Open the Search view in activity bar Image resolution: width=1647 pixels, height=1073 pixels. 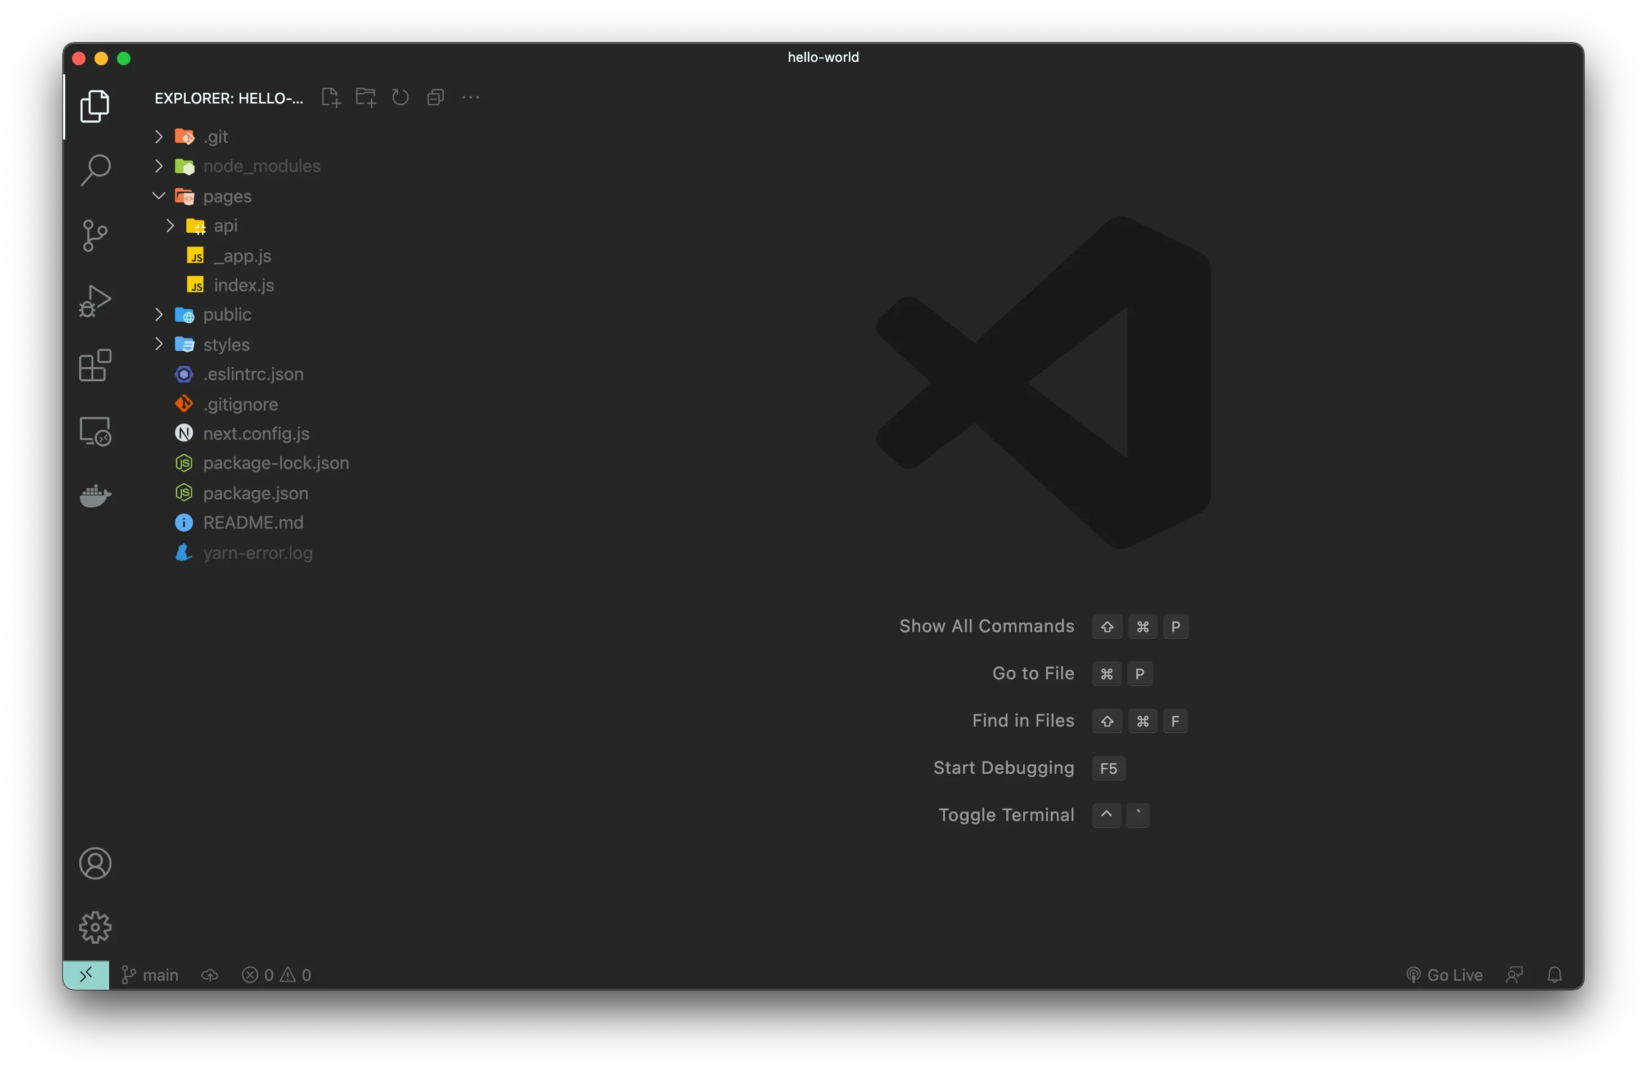pyautogui.click(x=95, y=170)
